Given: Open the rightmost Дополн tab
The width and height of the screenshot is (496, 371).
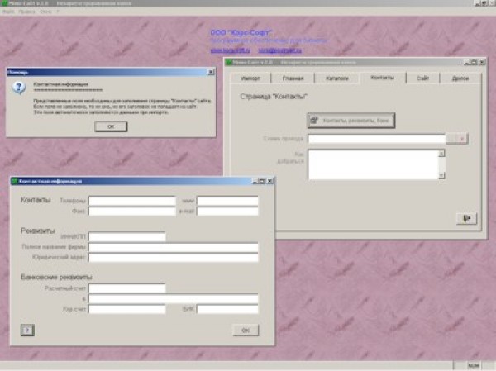Looking at the screenshot, I should 460,78.
